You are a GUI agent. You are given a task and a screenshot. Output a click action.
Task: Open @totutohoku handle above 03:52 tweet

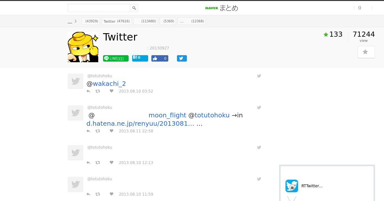point(100,76)
